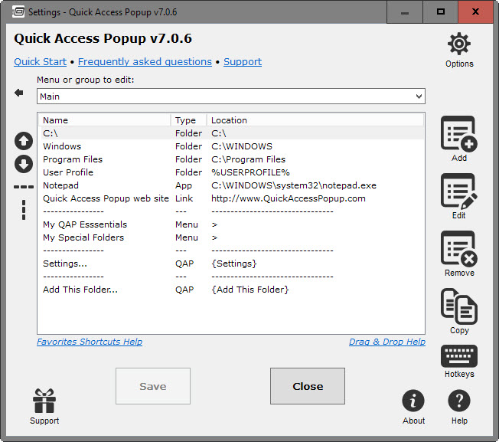
Task: Select the User Profile favorite row
Action: 231,172
